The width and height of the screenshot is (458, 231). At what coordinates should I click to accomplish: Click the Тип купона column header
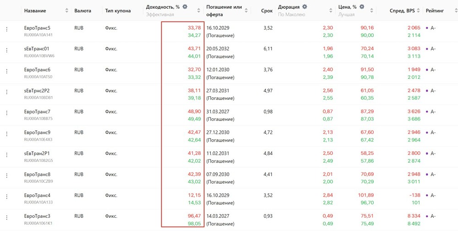tap(118, 11)
